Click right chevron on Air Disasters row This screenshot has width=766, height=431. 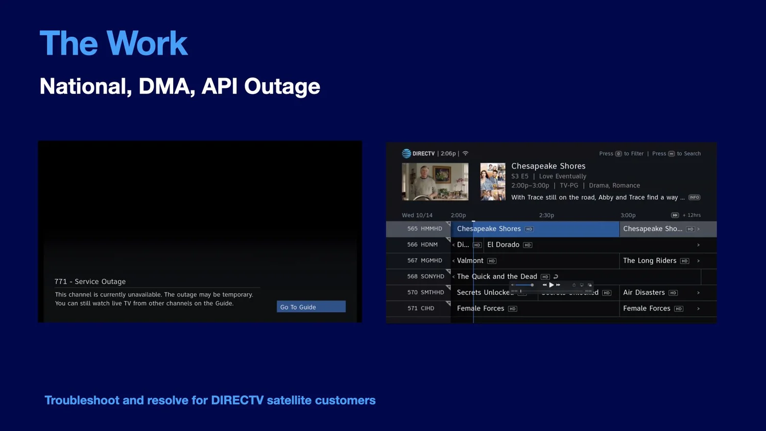click(x=699, y=292)
